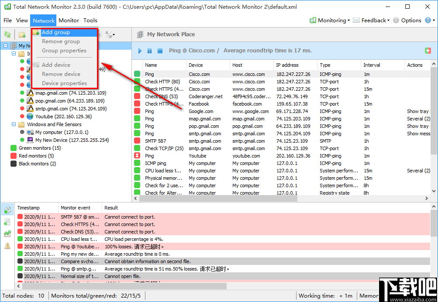This screenshot has height=302, width=438.
Task: Select the Red monitors group
Action: tap(34, 156)
